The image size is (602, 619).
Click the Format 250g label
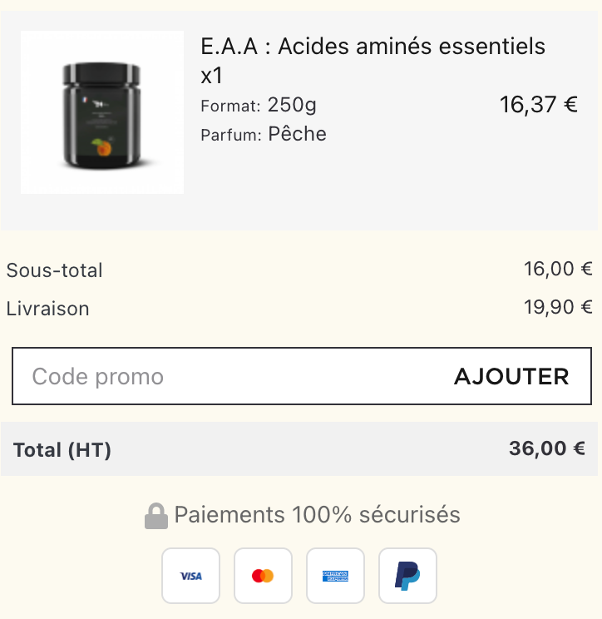[259, 106]
